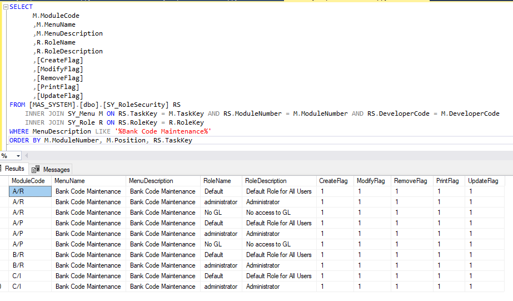
Task: Click the SELECT keyword in query editor
Action: point(21,7)
